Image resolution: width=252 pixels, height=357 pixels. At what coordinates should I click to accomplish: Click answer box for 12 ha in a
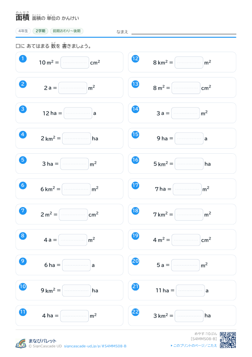78,113
